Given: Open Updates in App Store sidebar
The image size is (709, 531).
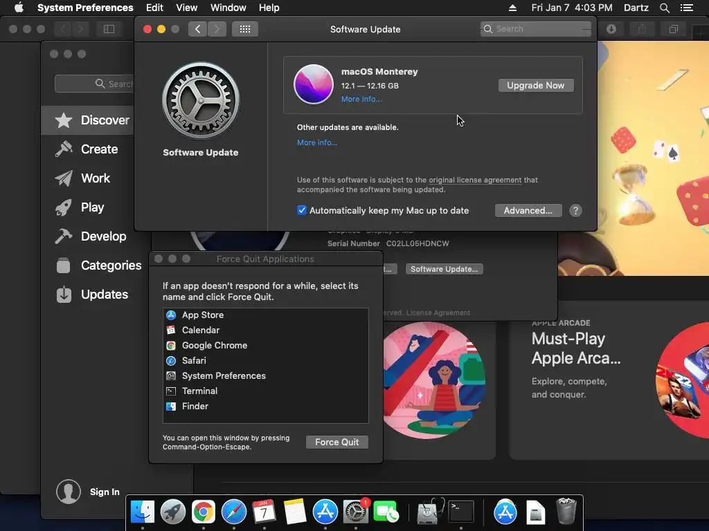Looking at the screenshot, I should (92, 295).
